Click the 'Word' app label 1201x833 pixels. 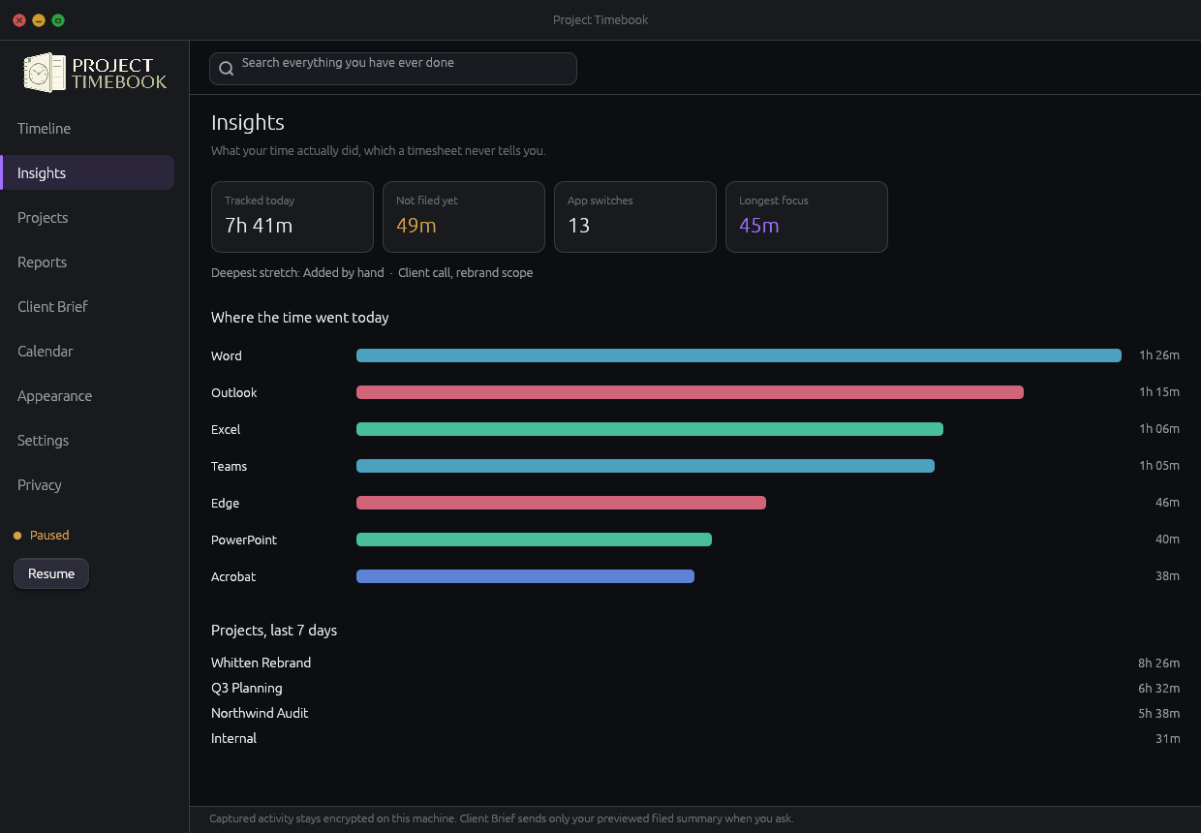pyautogui.click(x=227, y=355)
